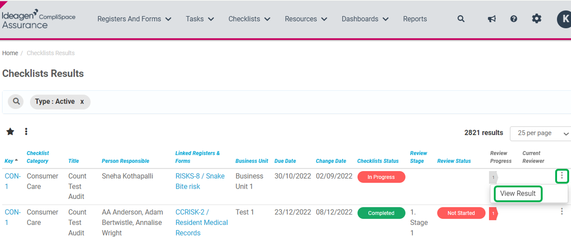Open the RISKS-8 / Snake Bite risk link
Screen dimensions: 571x243
tap(200, 181)
